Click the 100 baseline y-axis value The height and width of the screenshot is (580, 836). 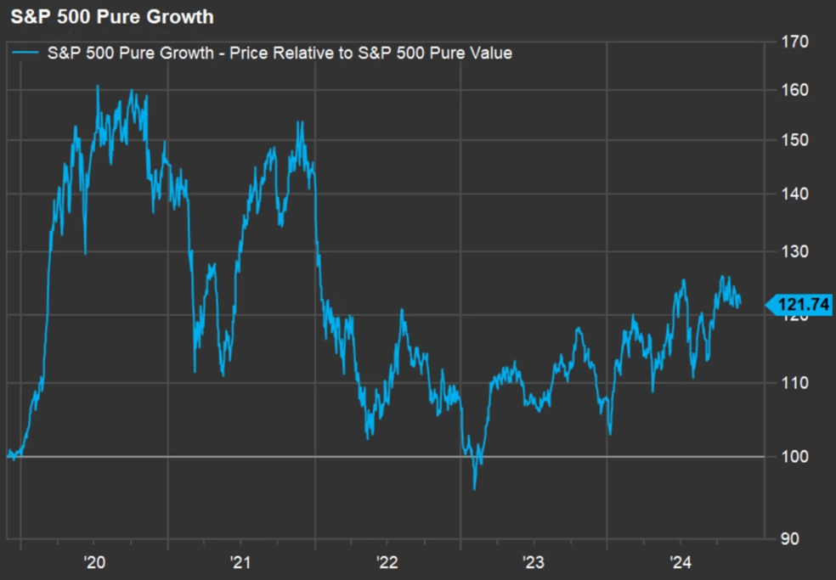point(794,456)
